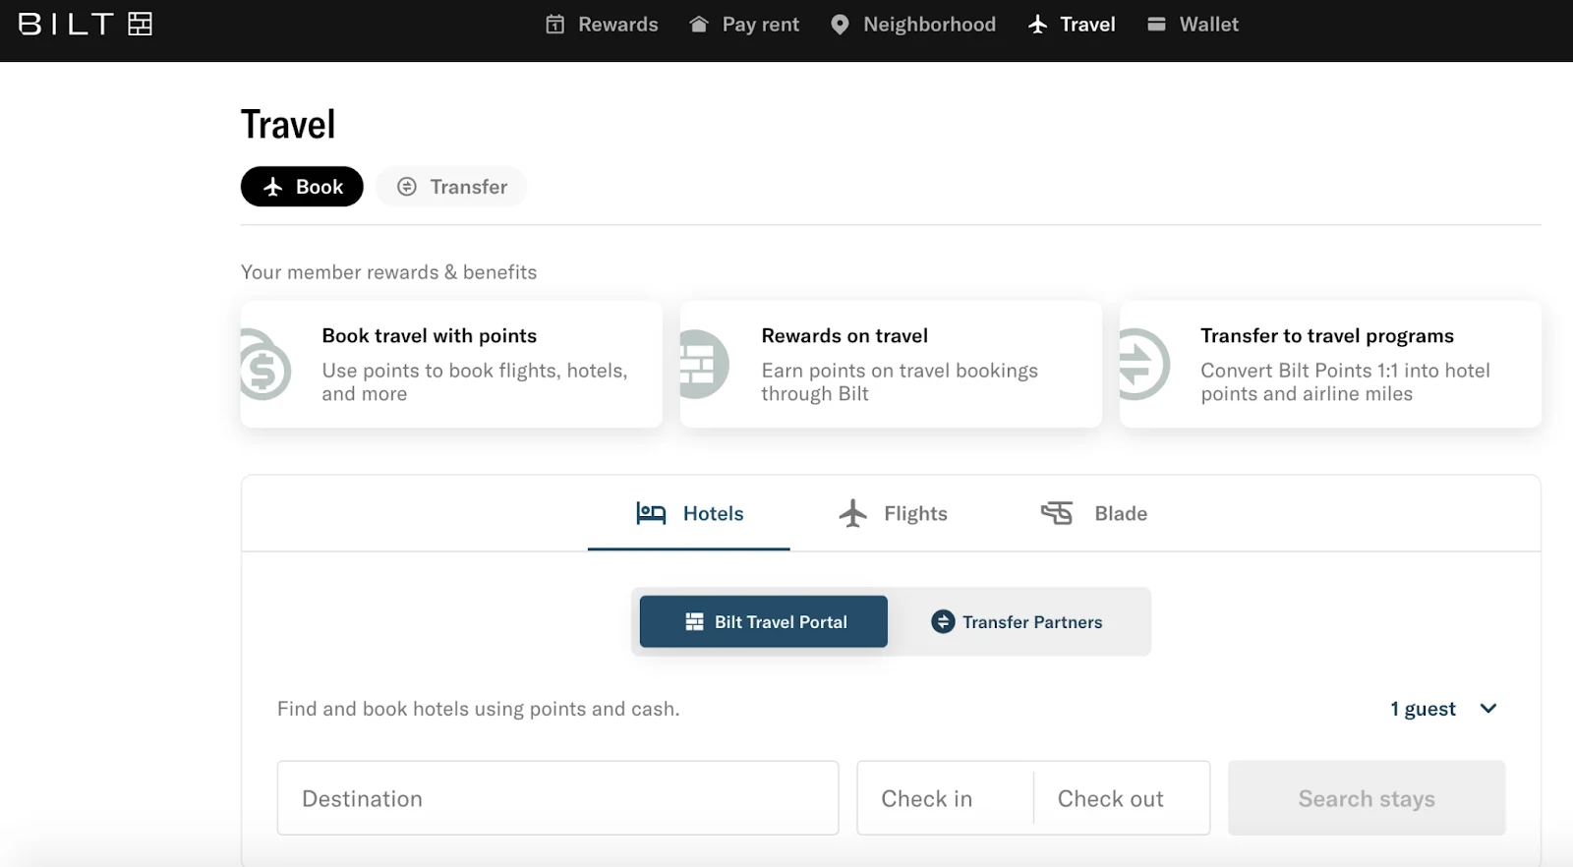Switch to the Transfer pill
Viewport: 1573px width, 867px height.
click(x=451, y=187)
